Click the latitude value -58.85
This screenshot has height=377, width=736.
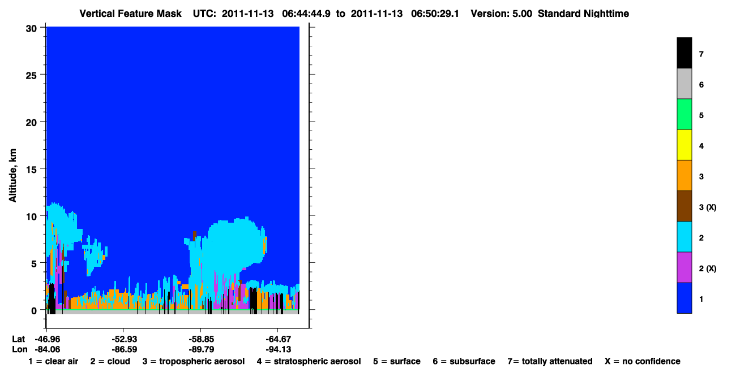click(200, 339)
